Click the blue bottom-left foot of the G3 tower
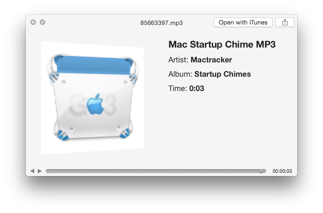Screen dimensions: 323x213 point(62,135)
